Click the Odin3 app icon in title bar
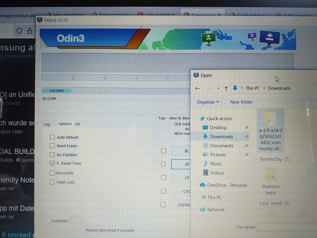 (40, 20)
